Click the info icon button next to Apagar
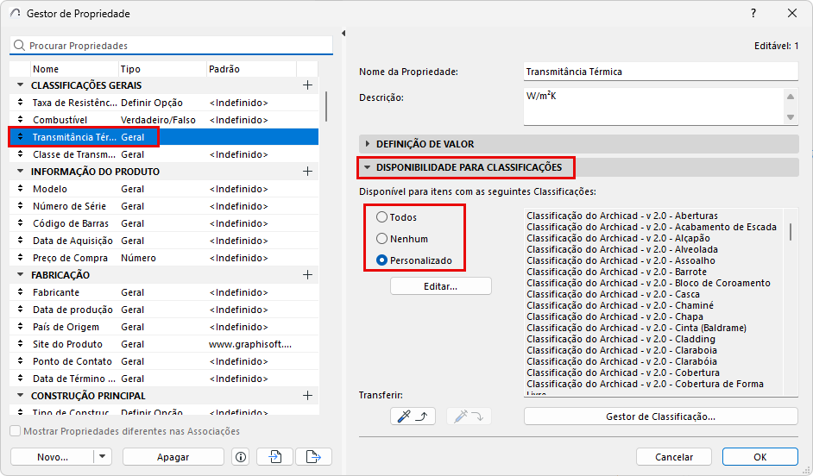Image resolution: width=813 pixels, height=476 pixels. pos(241,457)
